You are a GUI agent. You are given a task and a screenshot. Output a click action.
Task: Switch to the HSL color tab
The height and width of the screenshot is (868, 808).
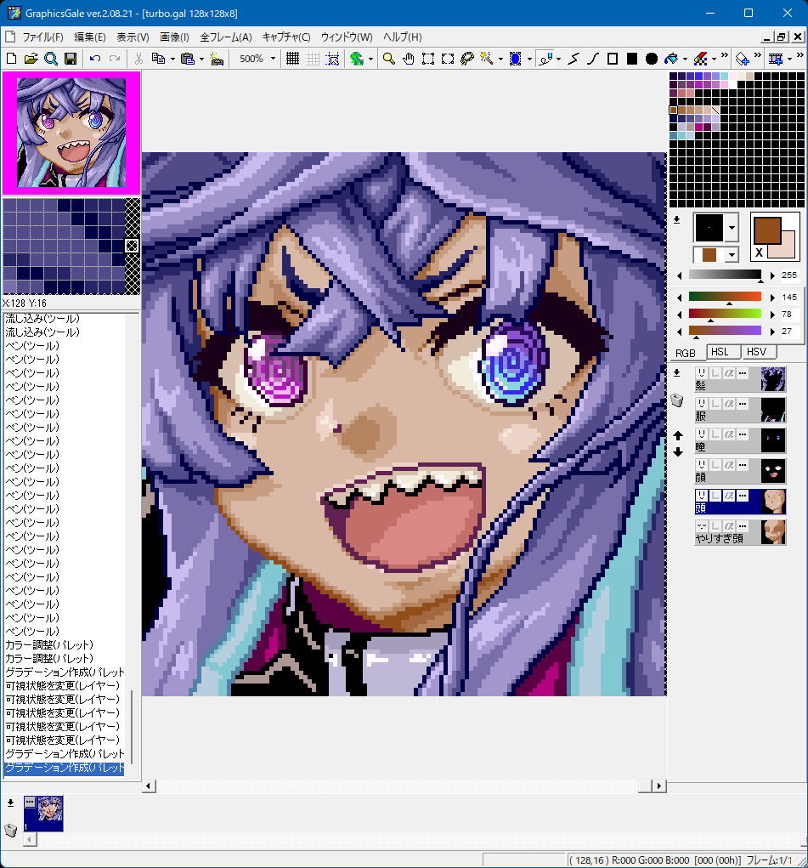(x=720, y=352)
